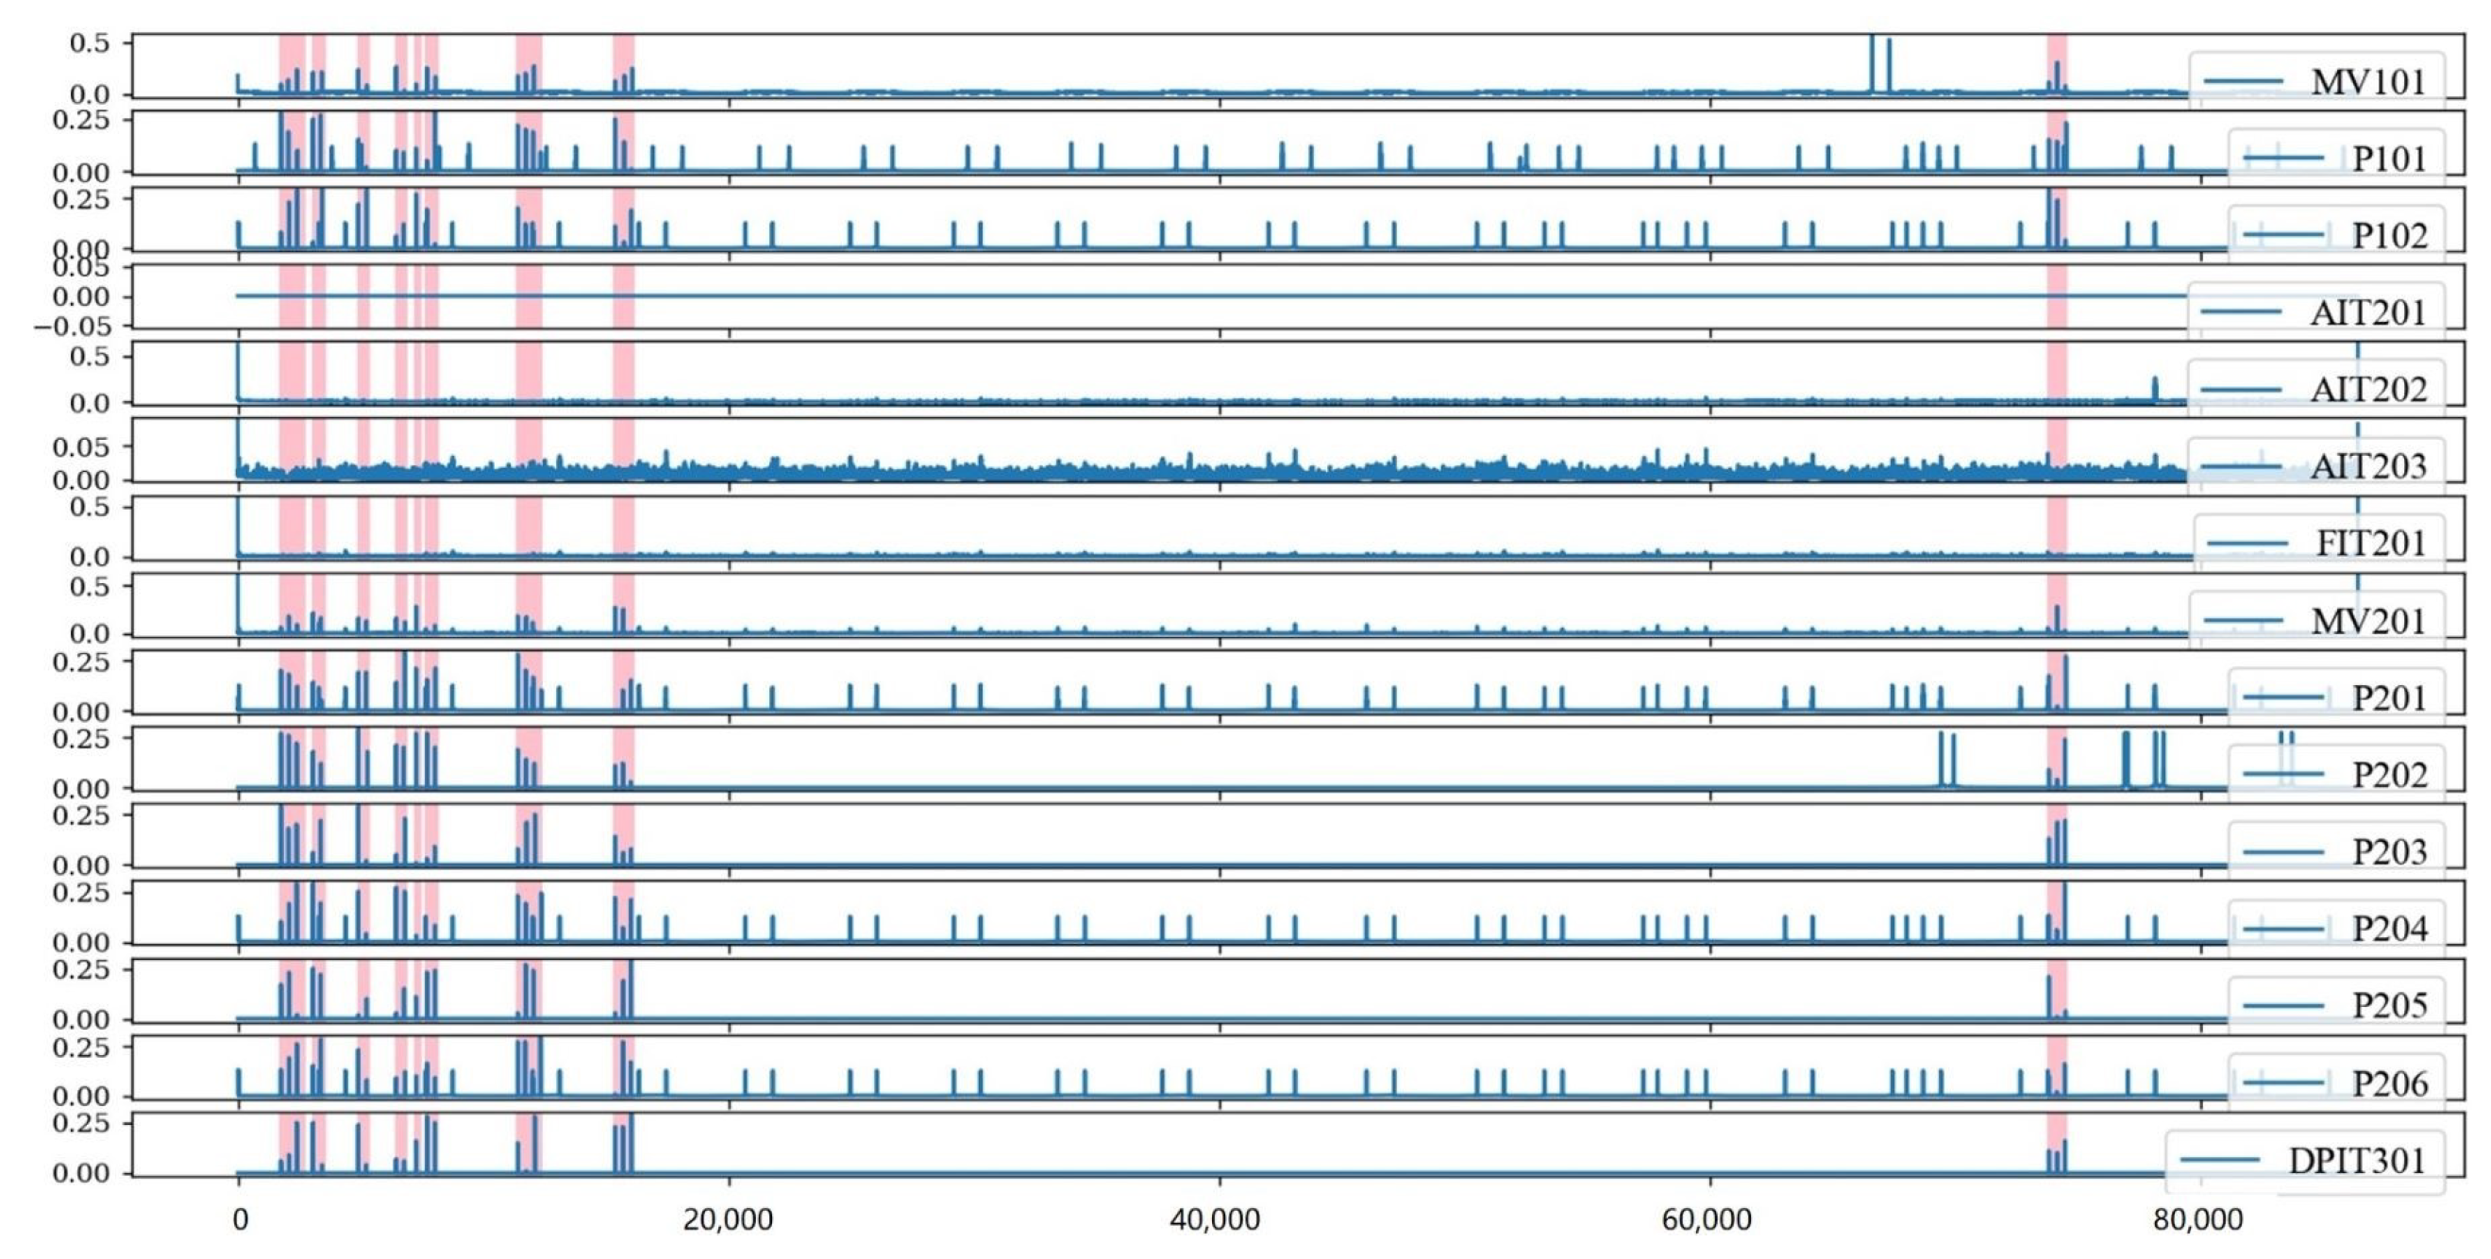Screen dimensions: 2491x1259
Task: Click the P102 legend label
Action: tap(2388, 235)
